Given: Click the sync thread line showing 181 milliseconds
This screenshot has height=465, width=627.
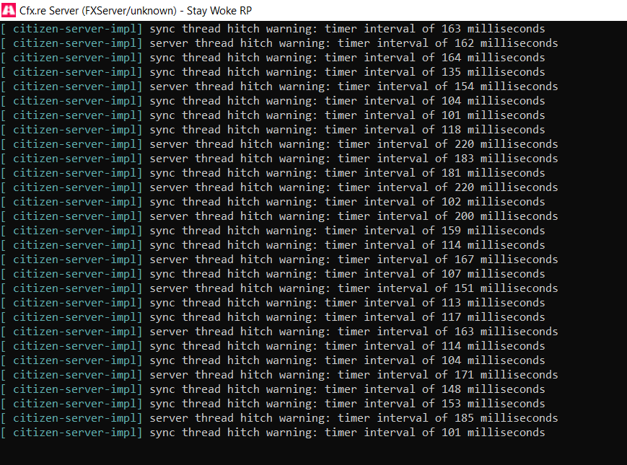Looking at the screenshot, I should click(273, 173).
